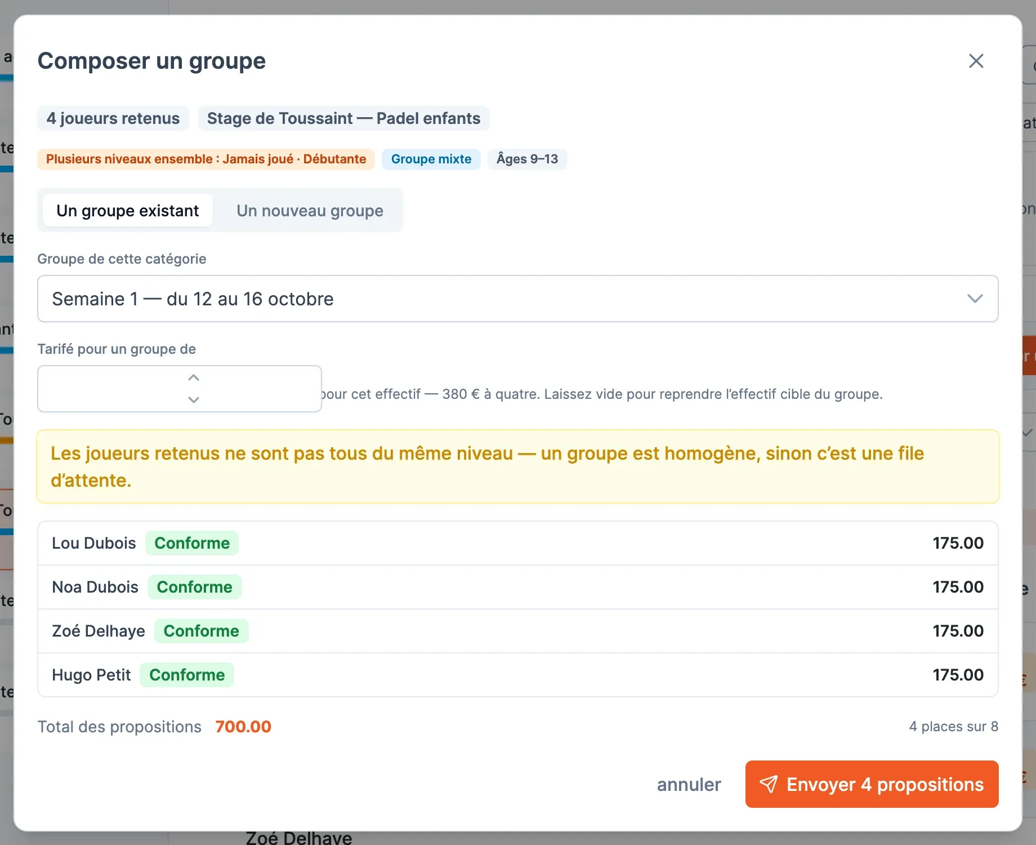Close the Composer un groupe dialog
1036x845 pixels.
(x=976, y=61)
